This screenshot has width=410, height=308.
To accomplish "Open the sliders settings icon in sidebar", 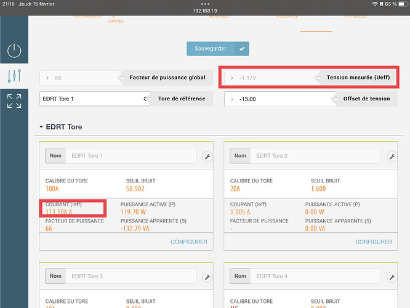I will coord(14,76).
